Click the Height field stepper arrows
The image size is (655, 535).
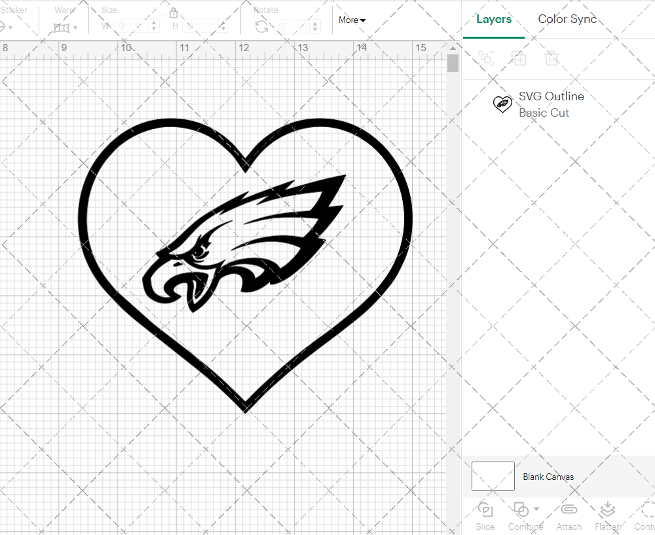tap(224, 26)
